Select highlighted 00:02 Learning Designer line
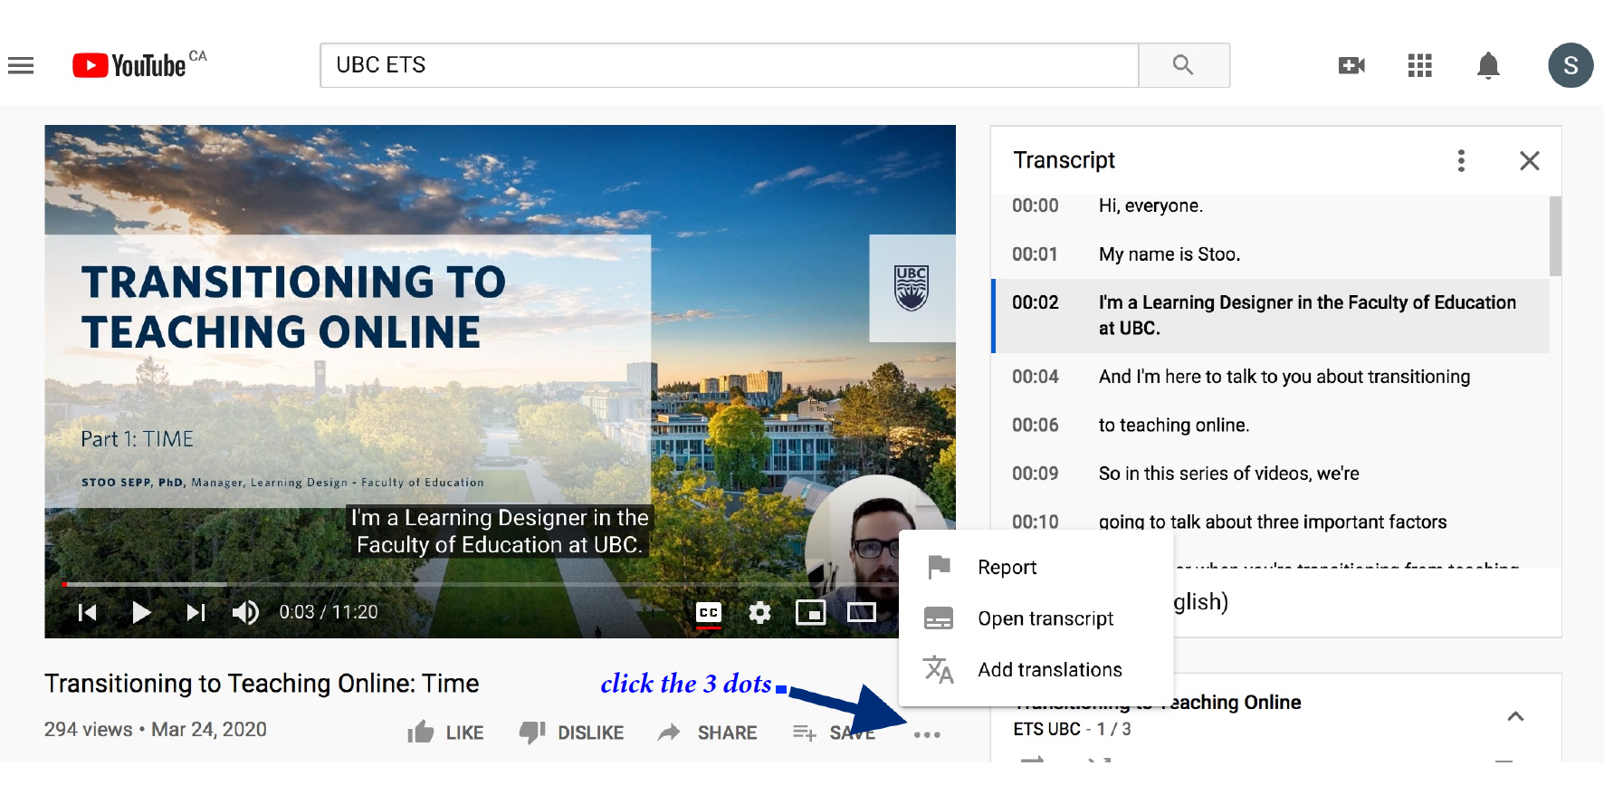1604x795 pixels. tap(1270, 315)
